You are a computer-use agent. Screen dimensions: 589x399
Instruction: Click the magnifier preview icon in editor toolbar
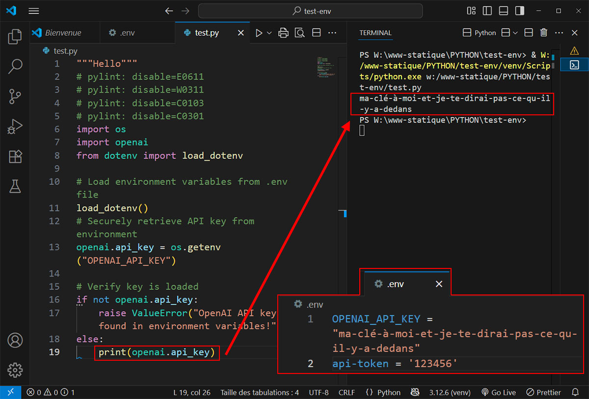click(x=299, y=33)
